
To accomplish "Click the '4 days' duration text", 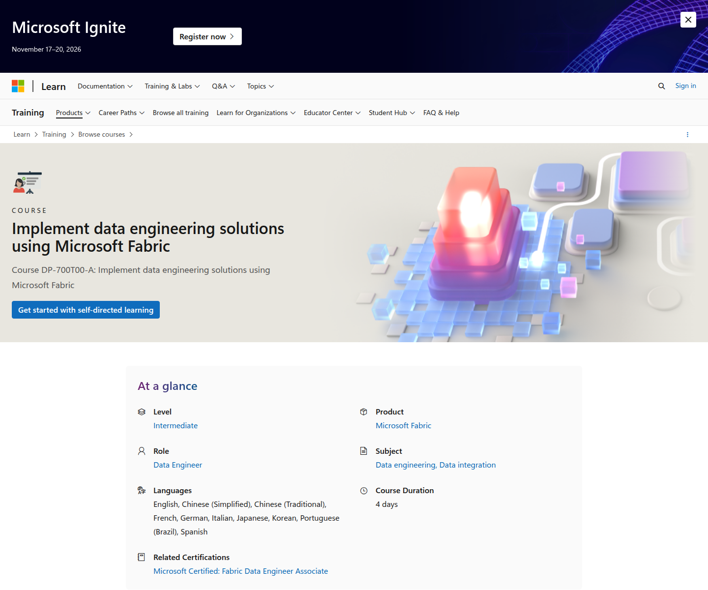I will click(x=386, y=504).
